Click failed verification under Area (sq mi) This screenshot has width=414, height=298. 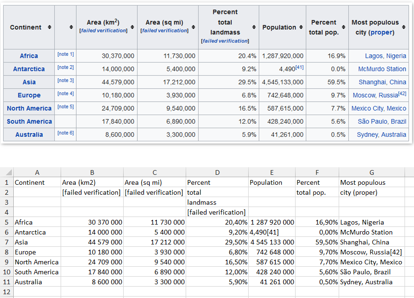click(164, 31)
